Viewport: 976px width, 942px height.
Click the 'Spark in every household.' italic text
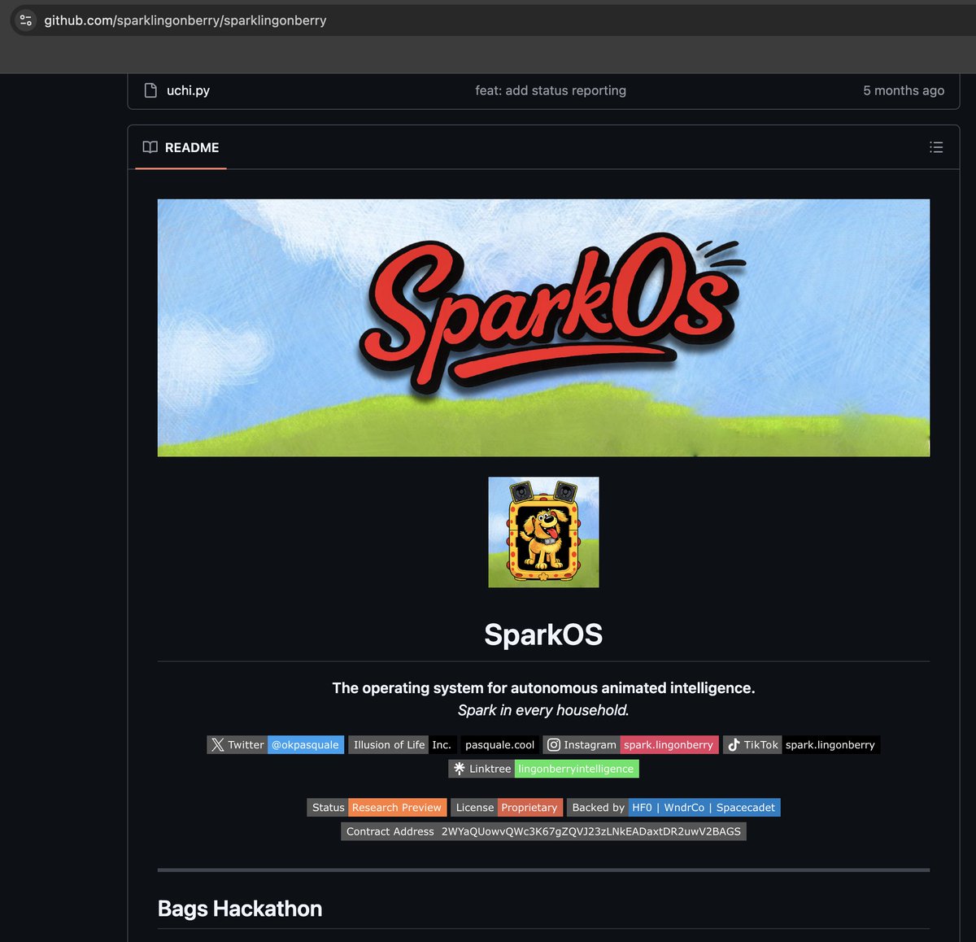(x=543, y=710)
